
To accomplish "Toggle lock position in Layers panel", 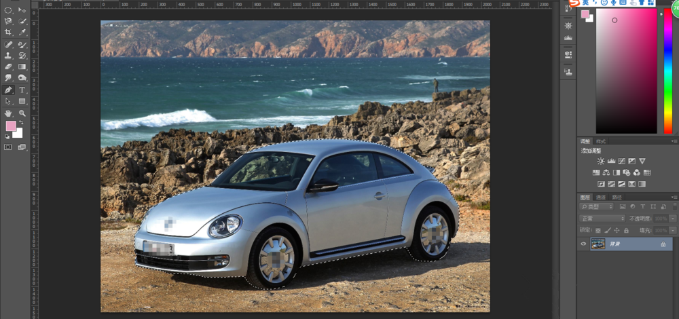I will click(617, 231).
